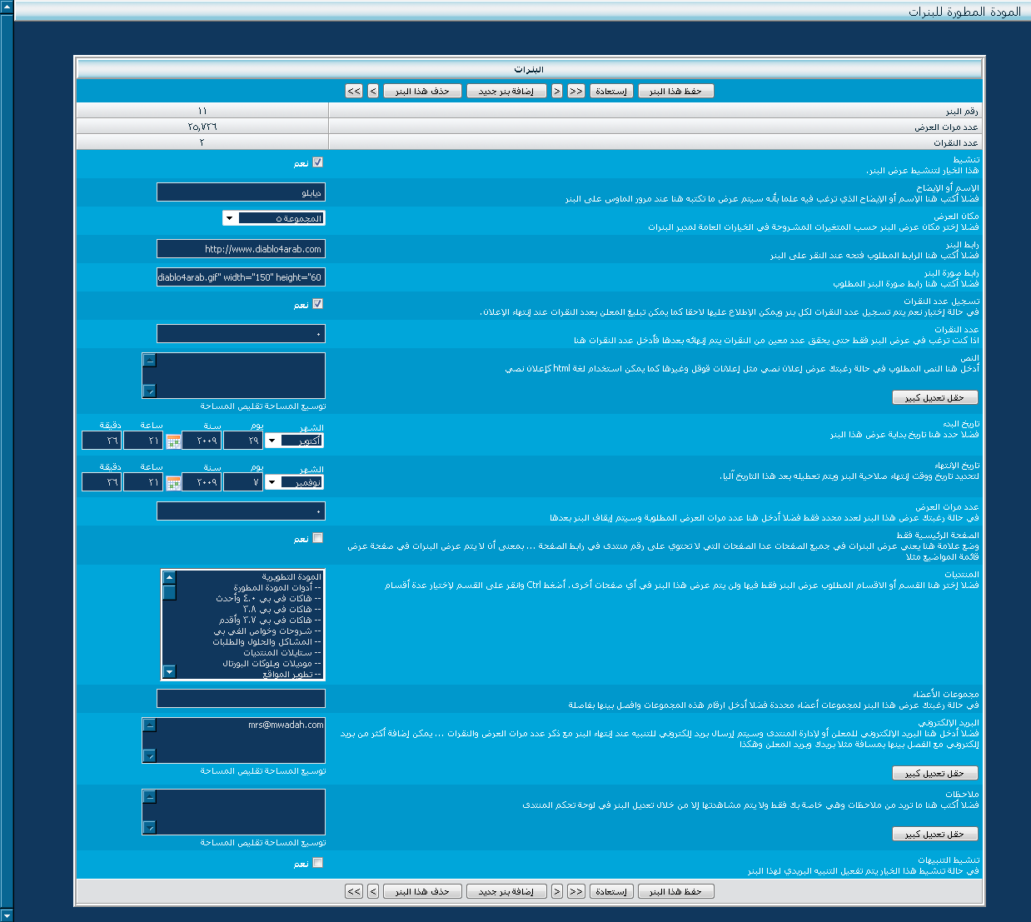Screen dimensions: 1031x922
Task: Toggle the click-count logging (تسجيل عدد النقرات) checkbox
Action: tap(317, 304)
